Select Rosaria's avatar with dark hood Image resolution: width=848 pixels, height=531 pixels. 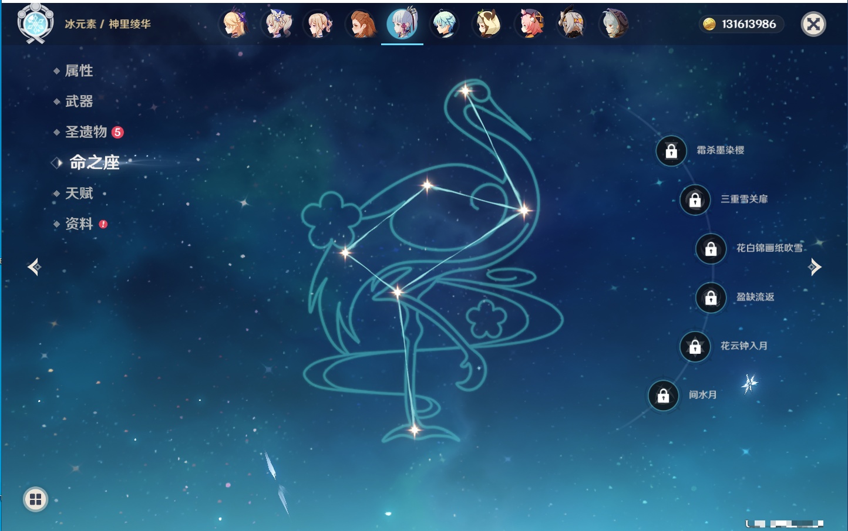614,24
